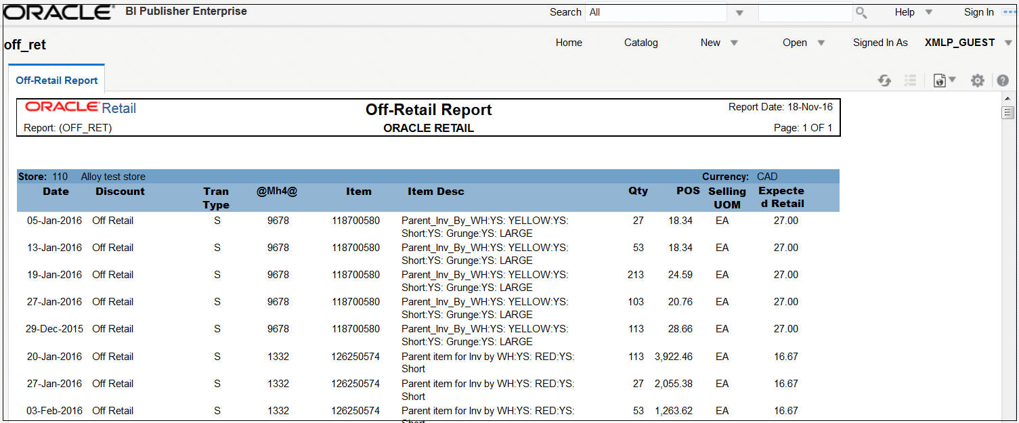
Task: Open the XMLP_GUEST user dropdown arrow
Action: point(1008,43)
